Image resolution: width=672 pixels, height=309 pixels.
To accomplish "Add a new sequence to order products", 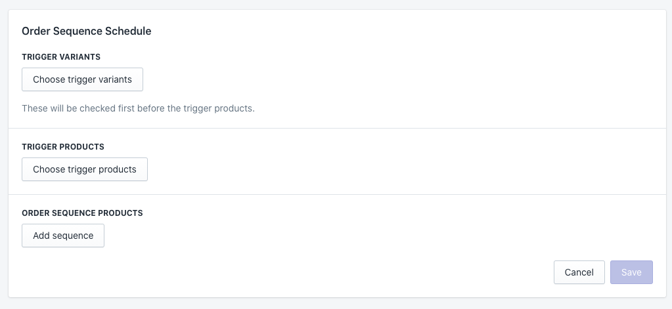I will click(63, 236).
